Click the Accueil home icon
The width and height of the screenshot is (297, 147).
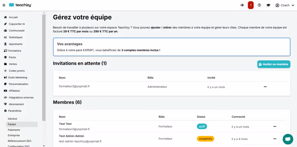5,17
